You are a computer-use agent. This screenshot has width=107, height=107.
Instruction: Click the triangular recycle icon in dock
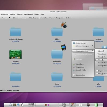(x=11, y=105)
